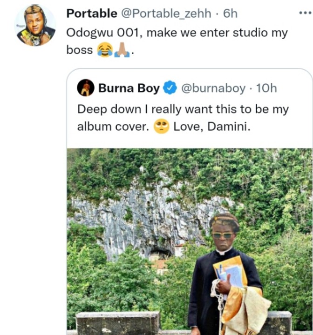Click the yellow face emoji in quoted tweet
Image resolution: width=313 pixels, height=335 pixels.
161,127
